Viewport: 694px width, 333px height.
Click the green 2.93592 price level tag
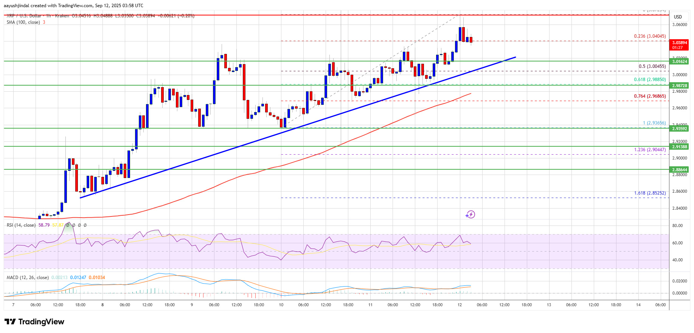(679, 129)
